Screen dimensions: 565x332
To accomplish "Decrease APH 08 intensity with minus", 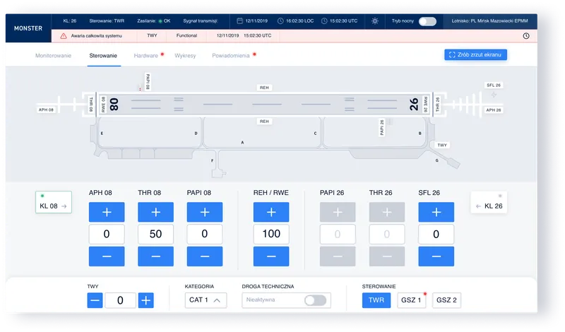I will (107, 256).
